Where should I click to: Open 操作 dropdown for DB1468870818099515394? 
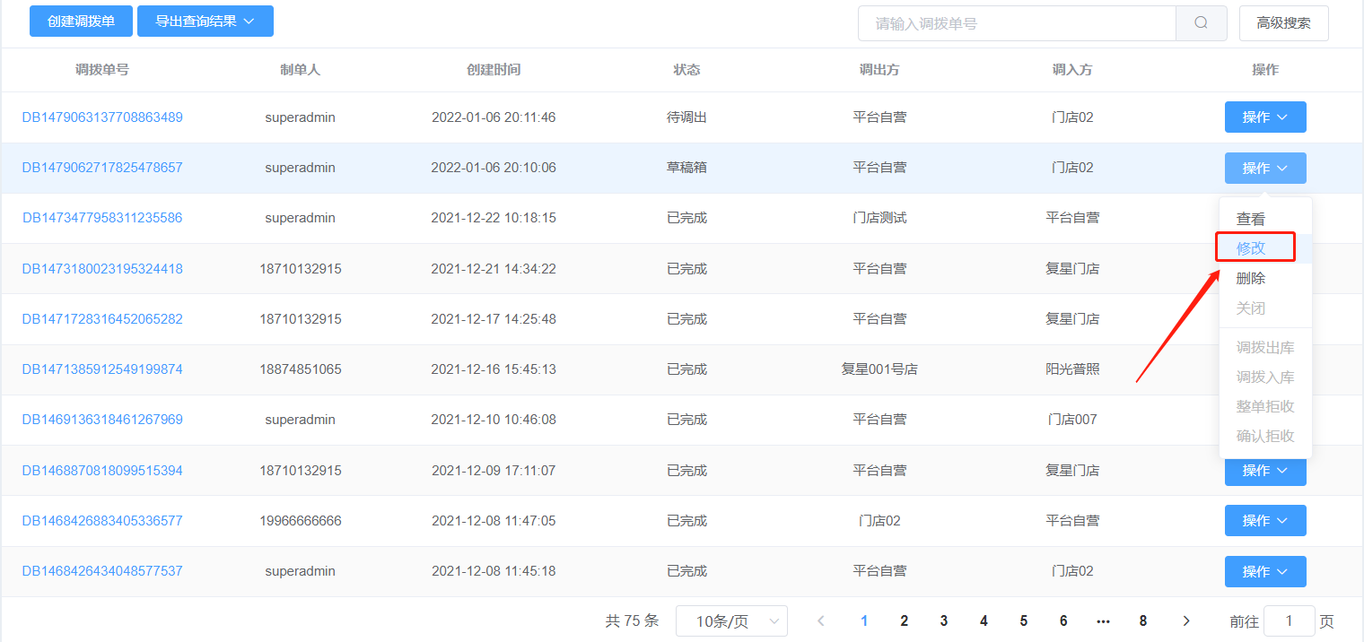[x=1265, y=471]
